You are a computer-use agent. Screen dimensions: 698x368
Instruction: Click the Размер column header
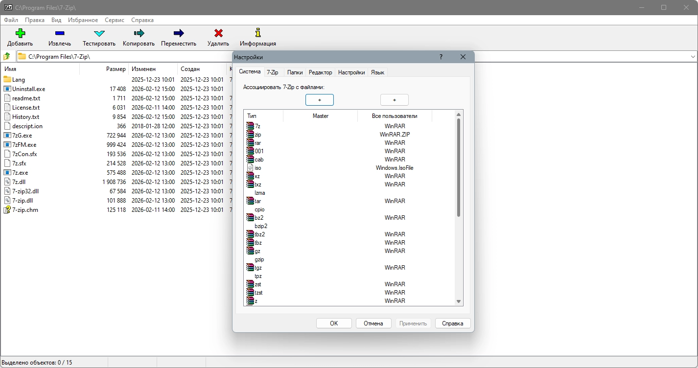pos(116,69)
